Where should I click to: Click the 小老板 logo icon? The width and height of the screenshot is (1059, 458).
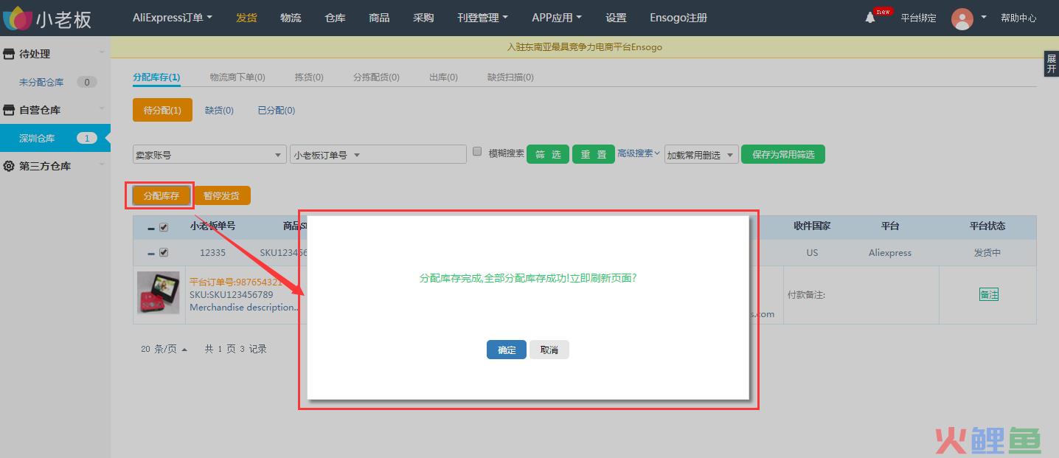[x=18, y=18]
